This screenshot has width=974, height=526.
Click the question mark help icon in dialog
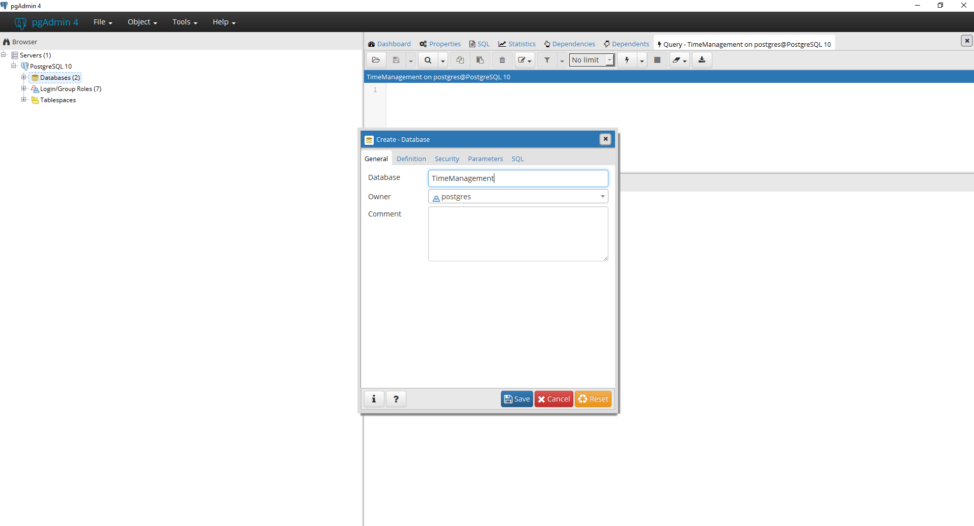396,399
